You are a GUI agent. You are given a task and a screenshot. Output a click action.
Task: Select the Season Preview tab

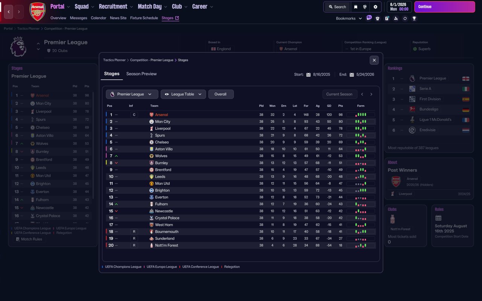pyautogui.click(x=142, y=74)
